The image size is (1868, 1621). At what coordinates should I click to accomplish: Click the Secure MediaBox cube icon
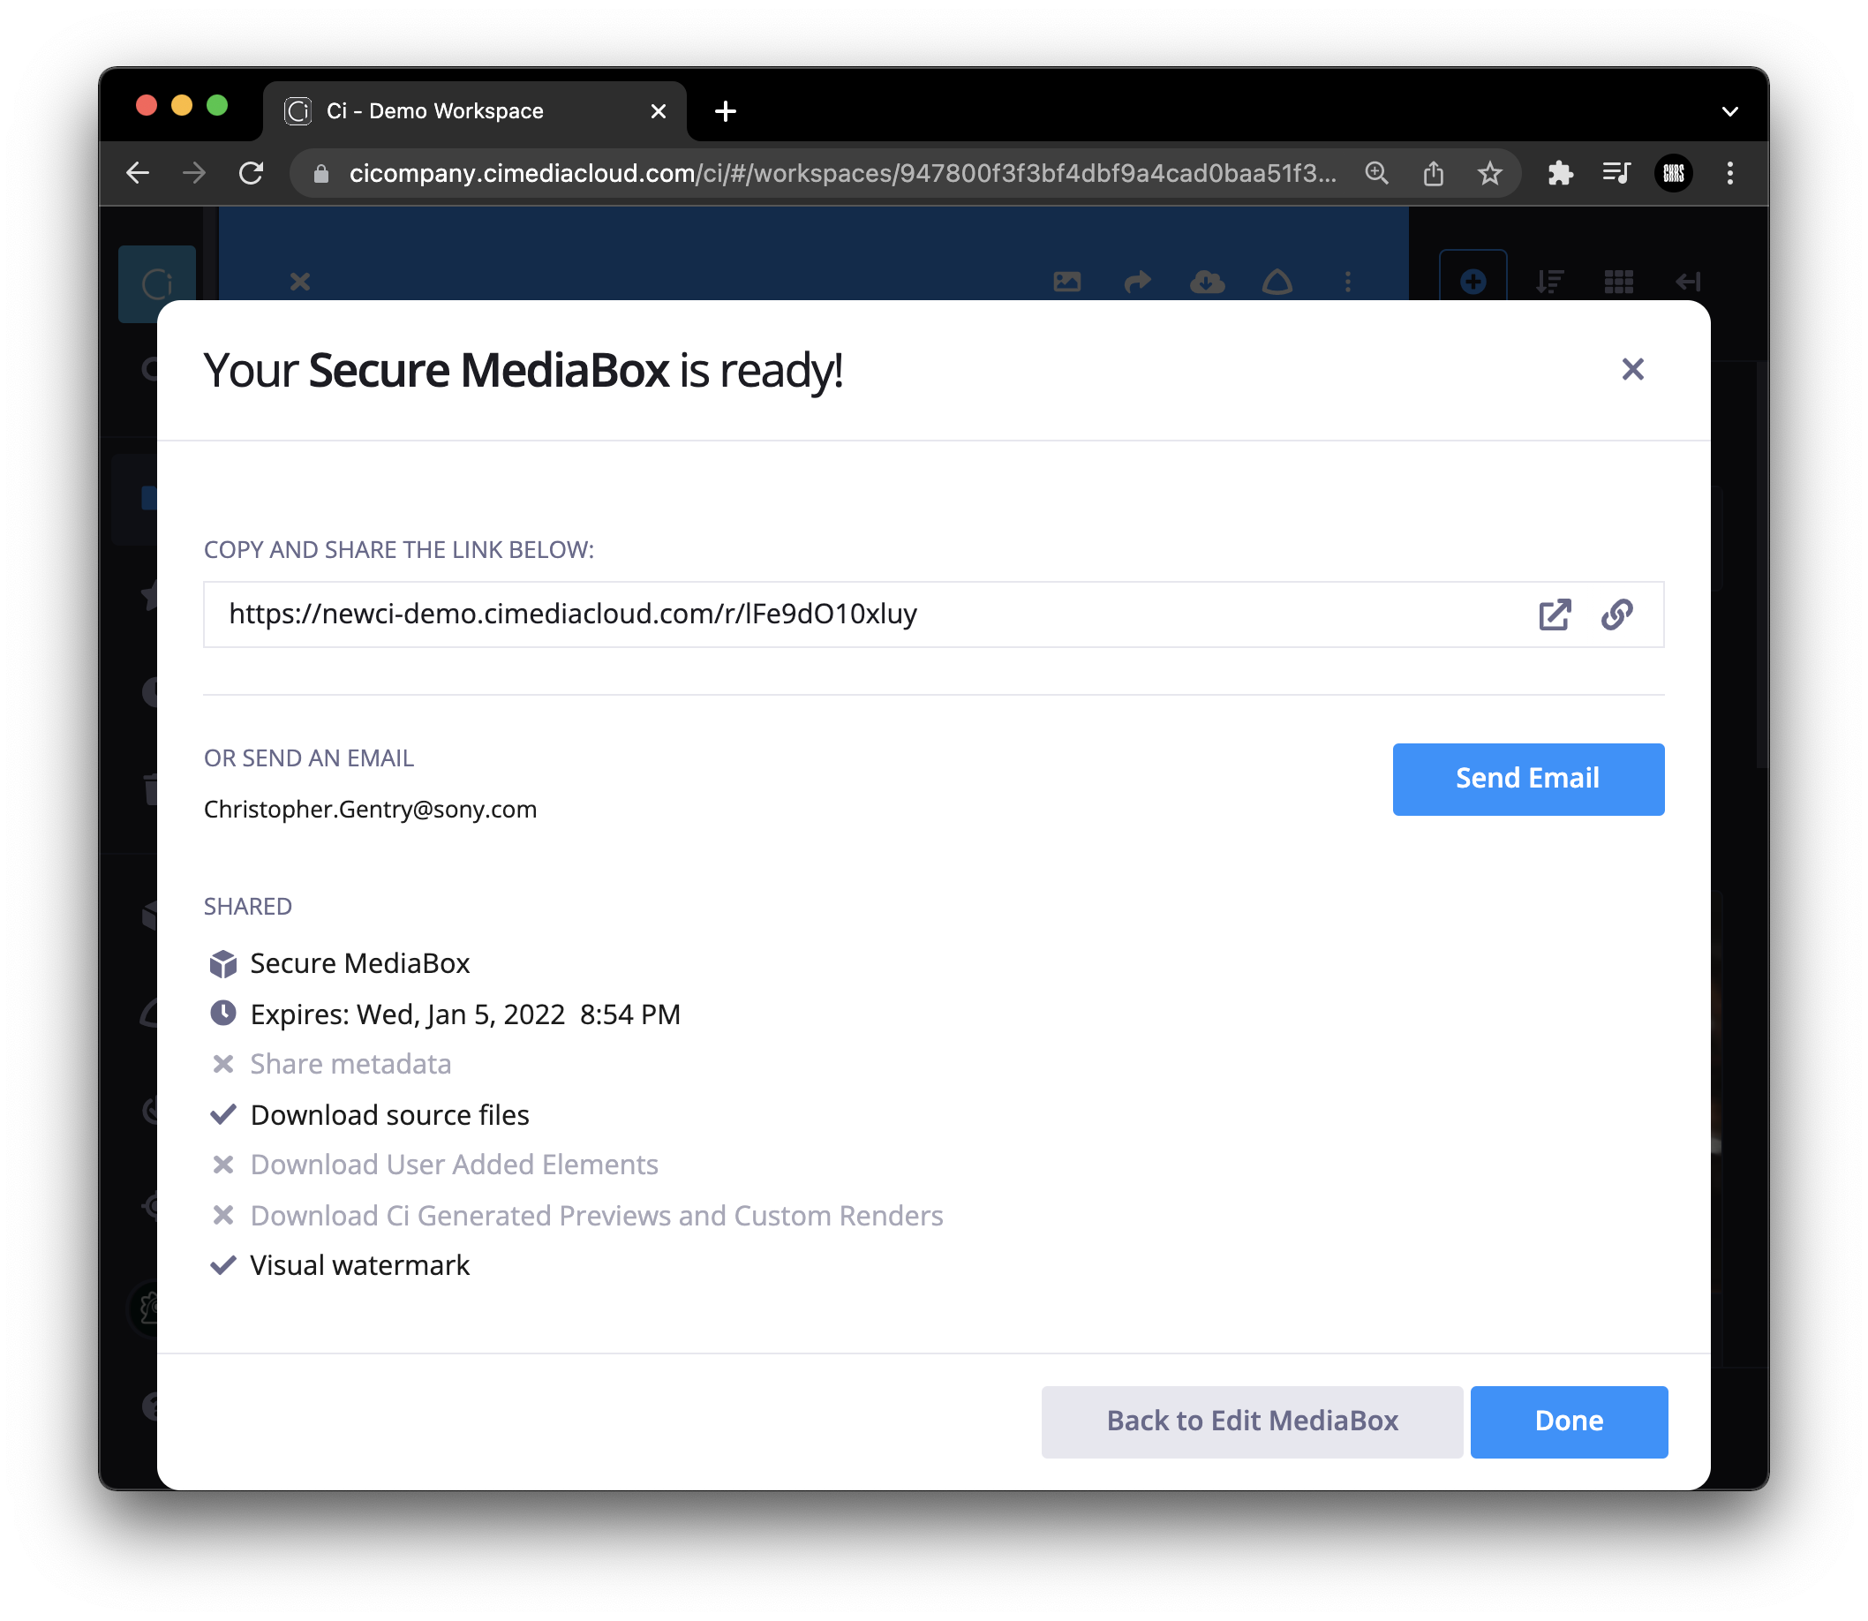222,963
